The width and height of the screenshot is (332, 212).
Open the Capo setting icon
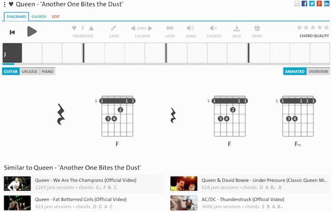(x=113, y=28)
